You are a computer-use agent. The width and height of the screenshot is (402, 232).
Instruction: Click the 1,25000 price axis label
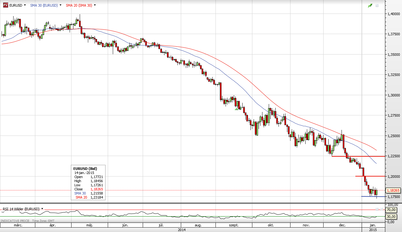(393, 136)
